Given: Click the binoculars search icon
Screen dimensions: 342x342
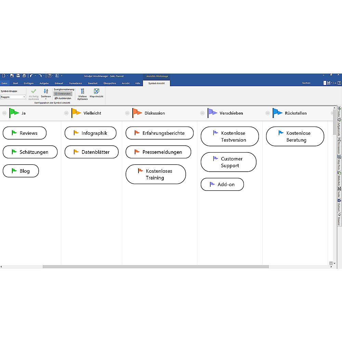Looking at the screenshot, I should 329,83.
